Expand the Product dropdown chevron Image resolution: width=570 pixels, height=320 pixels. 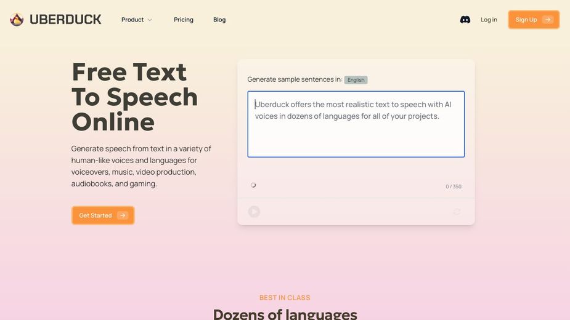point(150,20)
